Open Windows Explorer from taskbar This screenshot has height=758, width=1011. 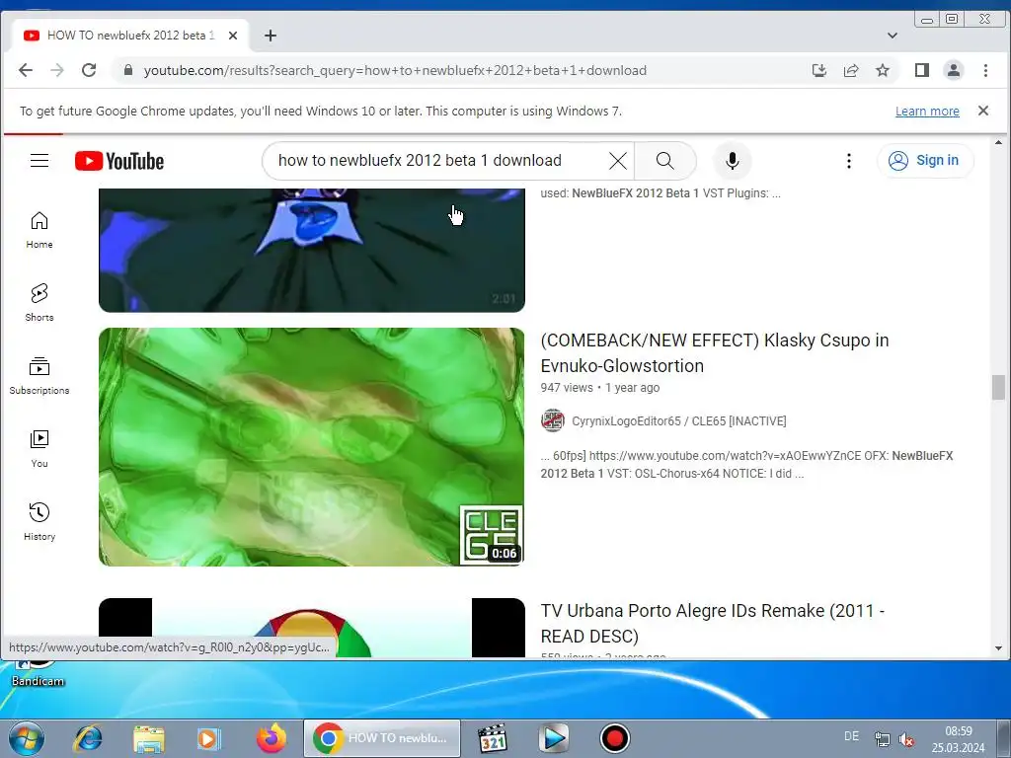click(x=148, y=738)
